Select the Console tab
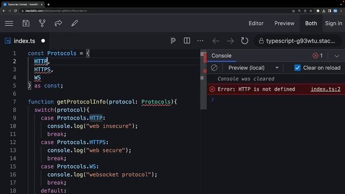Viewport: 345px width, 194px height. (222, 56)
